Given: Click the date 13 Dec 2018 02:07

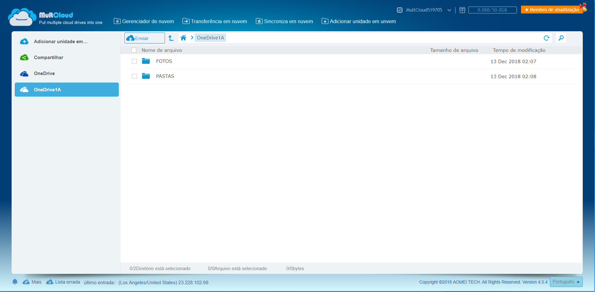Looking at the screenshot, I should 513,61.
